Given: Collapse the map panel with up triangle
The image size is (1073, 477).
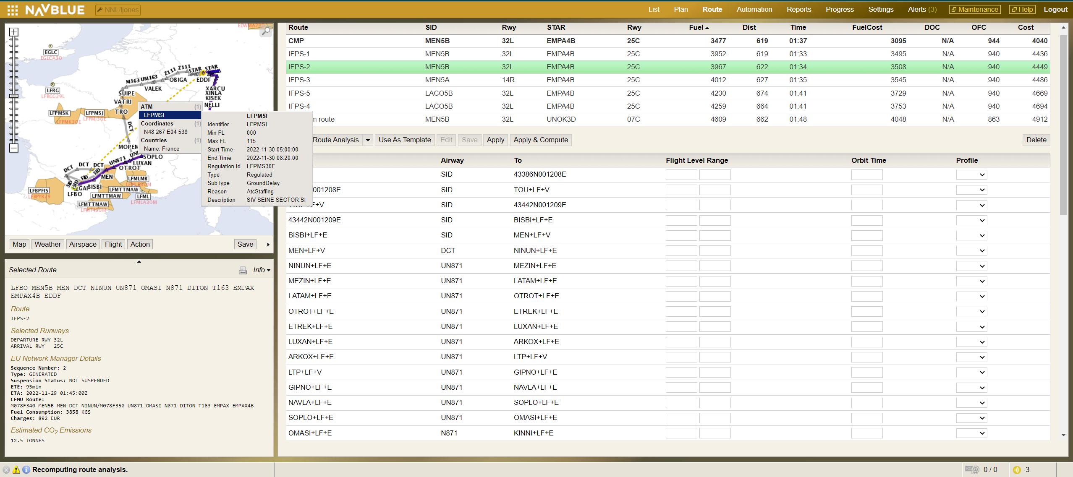Looking at the screenshot, I should 139,262.
